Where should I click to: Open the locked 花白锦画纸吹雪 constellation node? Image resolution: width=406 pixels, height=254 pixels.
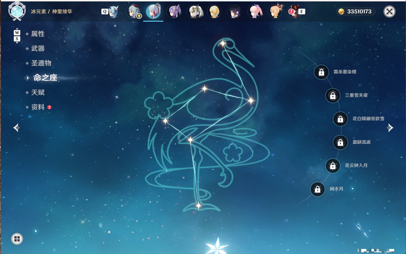pyautogui.click(x=340, y=119)
